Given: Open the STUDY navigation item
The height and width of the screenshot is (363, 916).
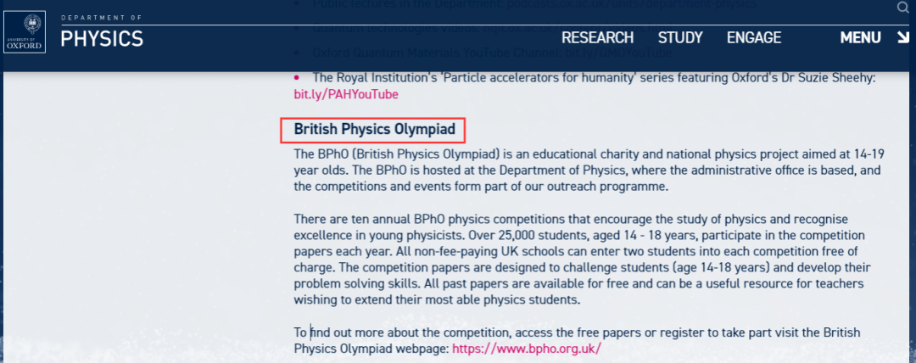Looking at the screenshot, I should 680,38.
